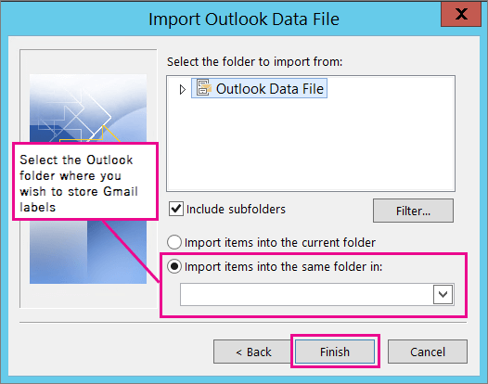Toggle the Include subfolders checkbox
The image size is (488, 384).
[x=176, y=209]
